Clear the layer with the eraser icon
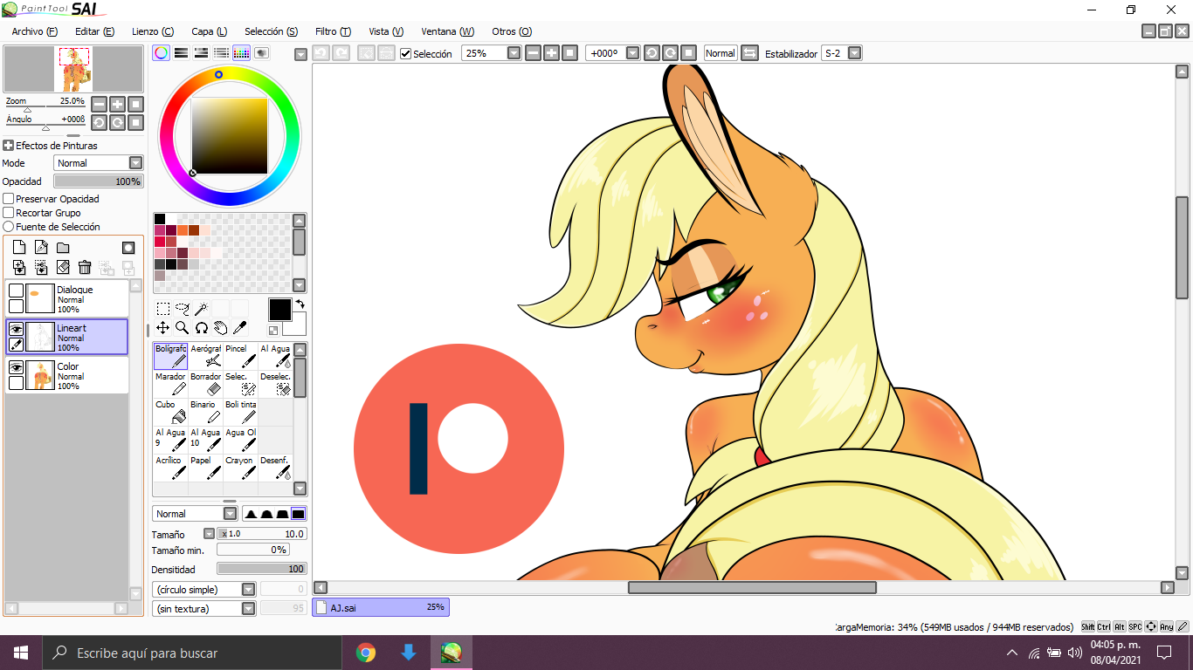 pyautogui.click(x=63, y=268)
